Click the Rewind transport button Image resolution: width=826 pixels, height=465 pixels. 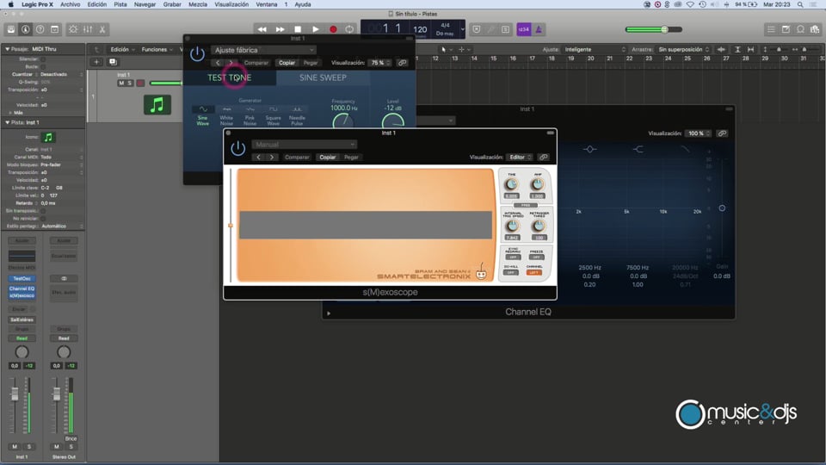click(x=262, y=29)
